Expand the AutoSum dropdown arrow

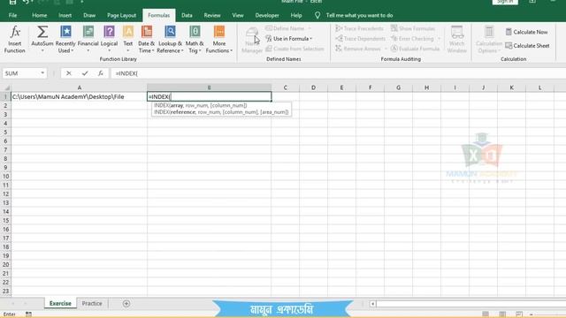(42, 51)
